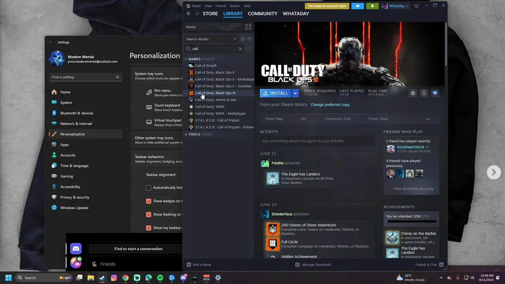Viewport: 505px width, 284px height.
Task: Click the Steam page vertical scrollbar
Action: (446, 44)
